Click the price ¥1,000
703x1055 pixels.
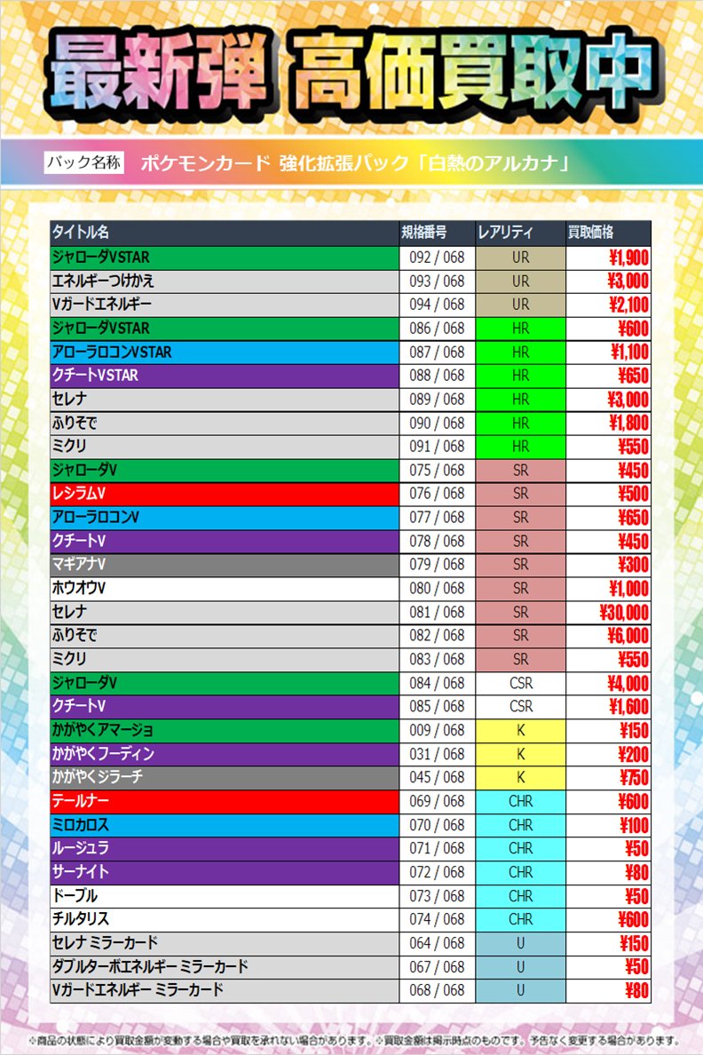point(628,588)
